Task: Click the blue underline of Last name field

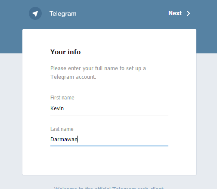Action: click(109, 146)
